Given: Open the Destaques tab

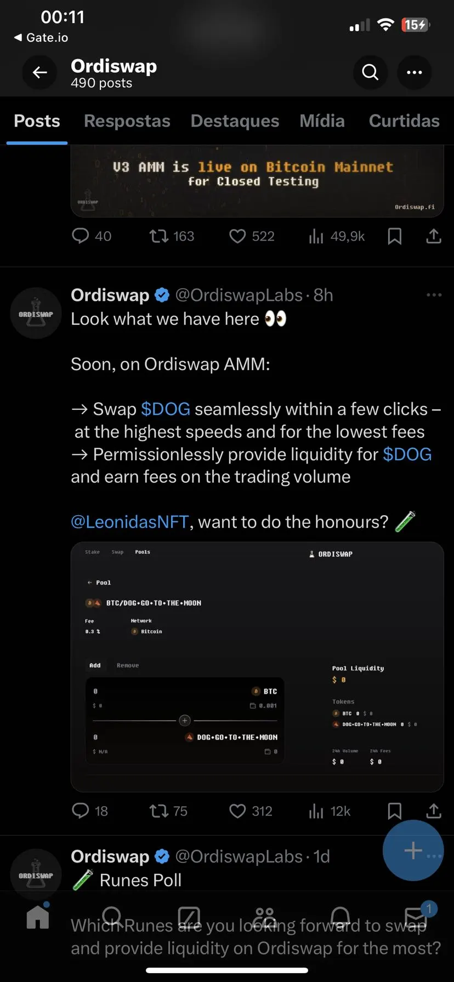Looking at the screenshot, I should [235, 121].
